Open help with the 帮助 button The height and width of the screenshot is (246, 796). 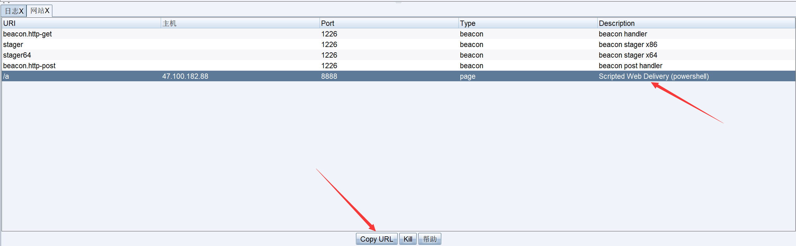[429, 239]
